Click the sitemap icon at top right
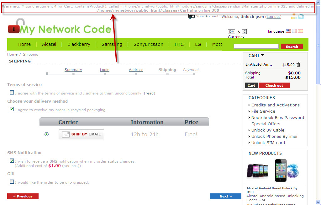This screenshot has width=321, height=205. [294, 16]
